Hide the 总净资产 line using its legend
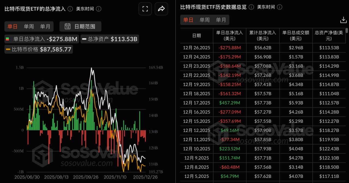The width and height of the screenshot is (349, 183). click(109, 39)
